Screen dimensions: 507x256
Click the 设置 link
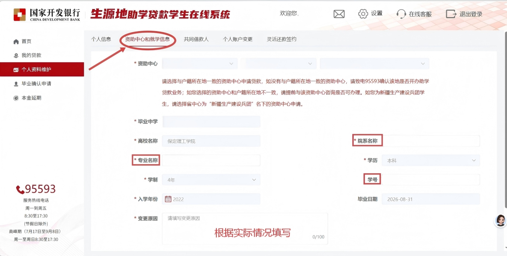point(377,13)
